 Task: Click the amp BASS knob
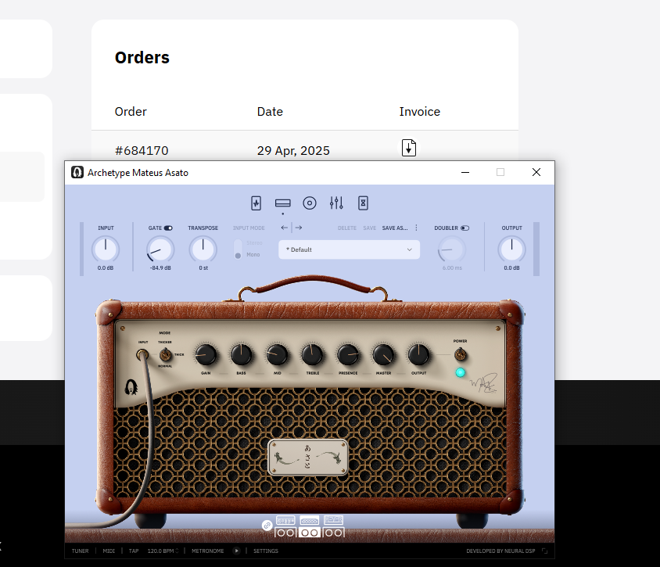241,355
